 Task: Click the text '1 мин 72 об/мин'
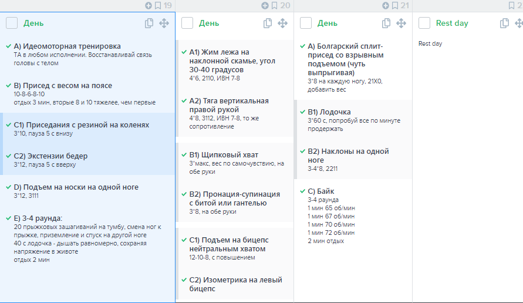click(x=331, y=233)
